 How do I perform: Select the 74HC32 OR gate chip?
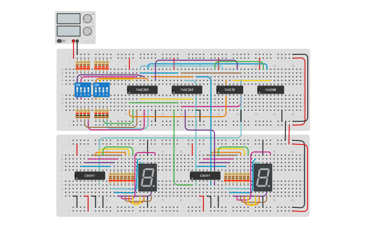(x=231, y=90)
